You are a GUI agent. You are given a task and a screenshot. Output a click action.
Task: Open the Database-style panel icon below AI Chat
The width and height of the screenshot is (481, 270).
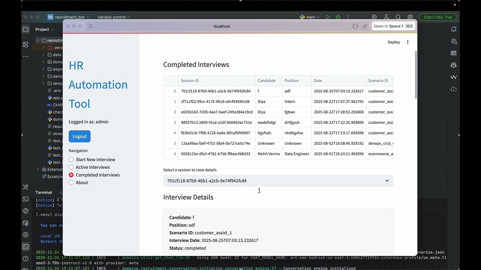click(454, 53)
